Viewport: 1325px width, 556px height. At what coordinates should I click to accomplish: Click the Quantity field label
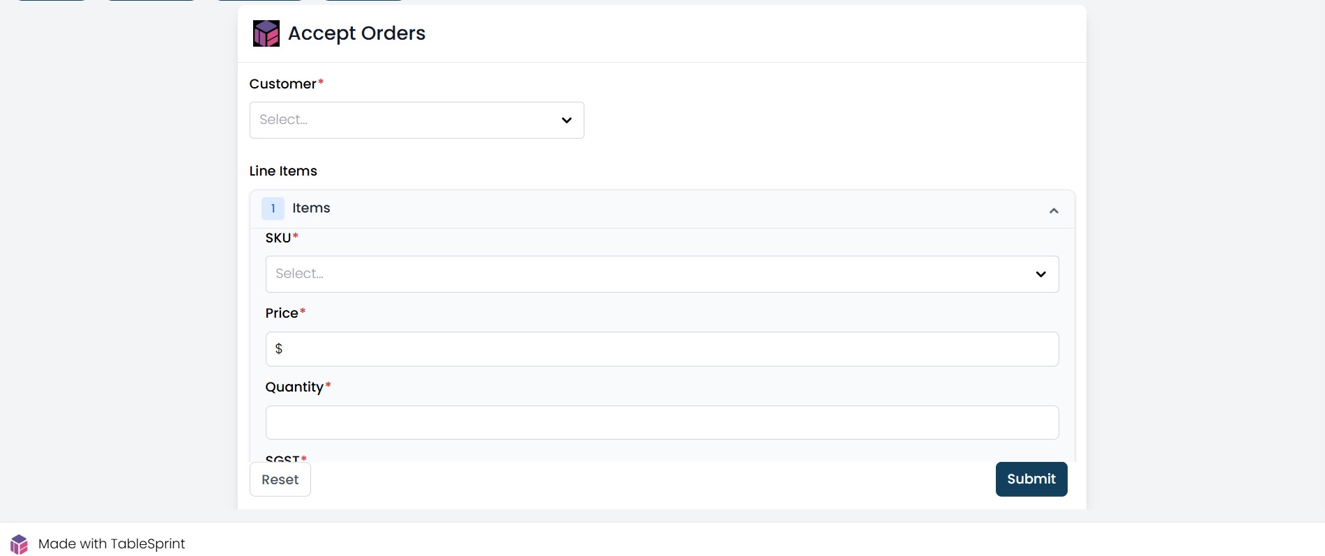pyautogui.click(x=294, y=387)
